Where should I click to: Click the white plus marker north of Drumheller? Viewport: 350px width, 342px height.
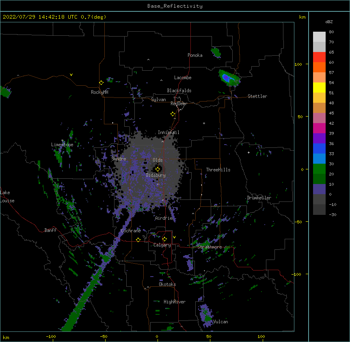coord(248,152)
